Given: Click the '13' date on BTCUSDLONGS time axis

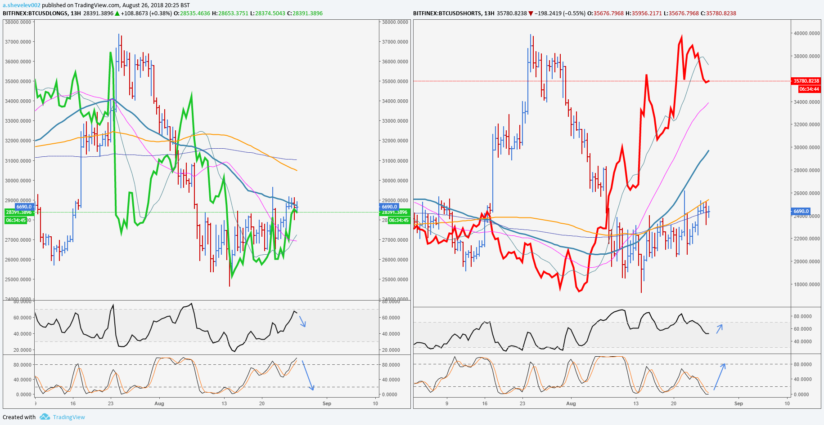Looking at the screenshot, I should click(x=224, y=403).
